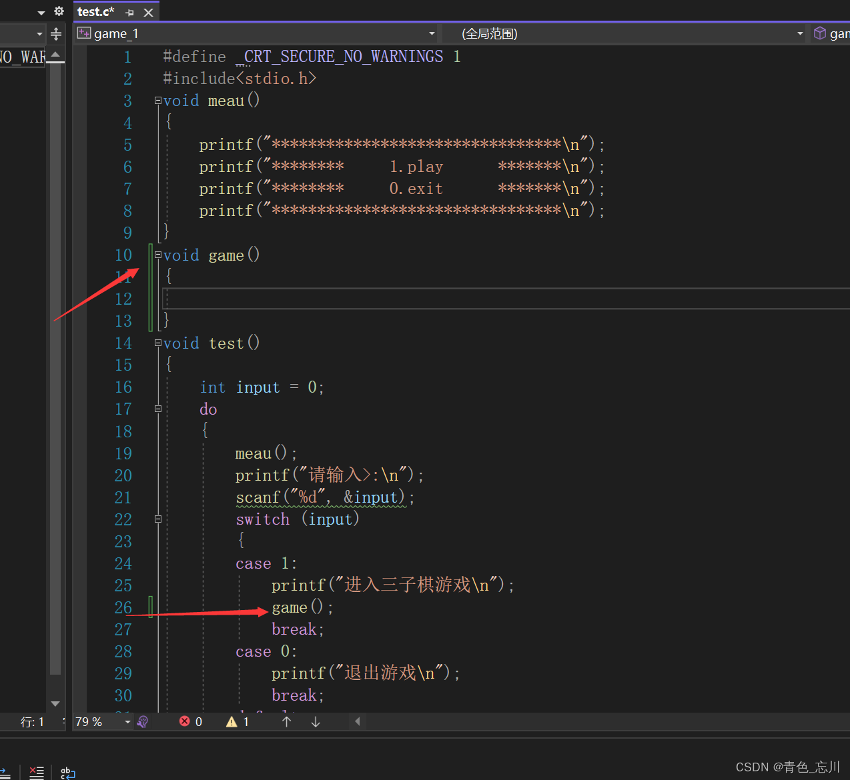Click 'int input = 0;' on line 16
The image size is (850, 780).
pyautogui.click(x=262, y=387)
